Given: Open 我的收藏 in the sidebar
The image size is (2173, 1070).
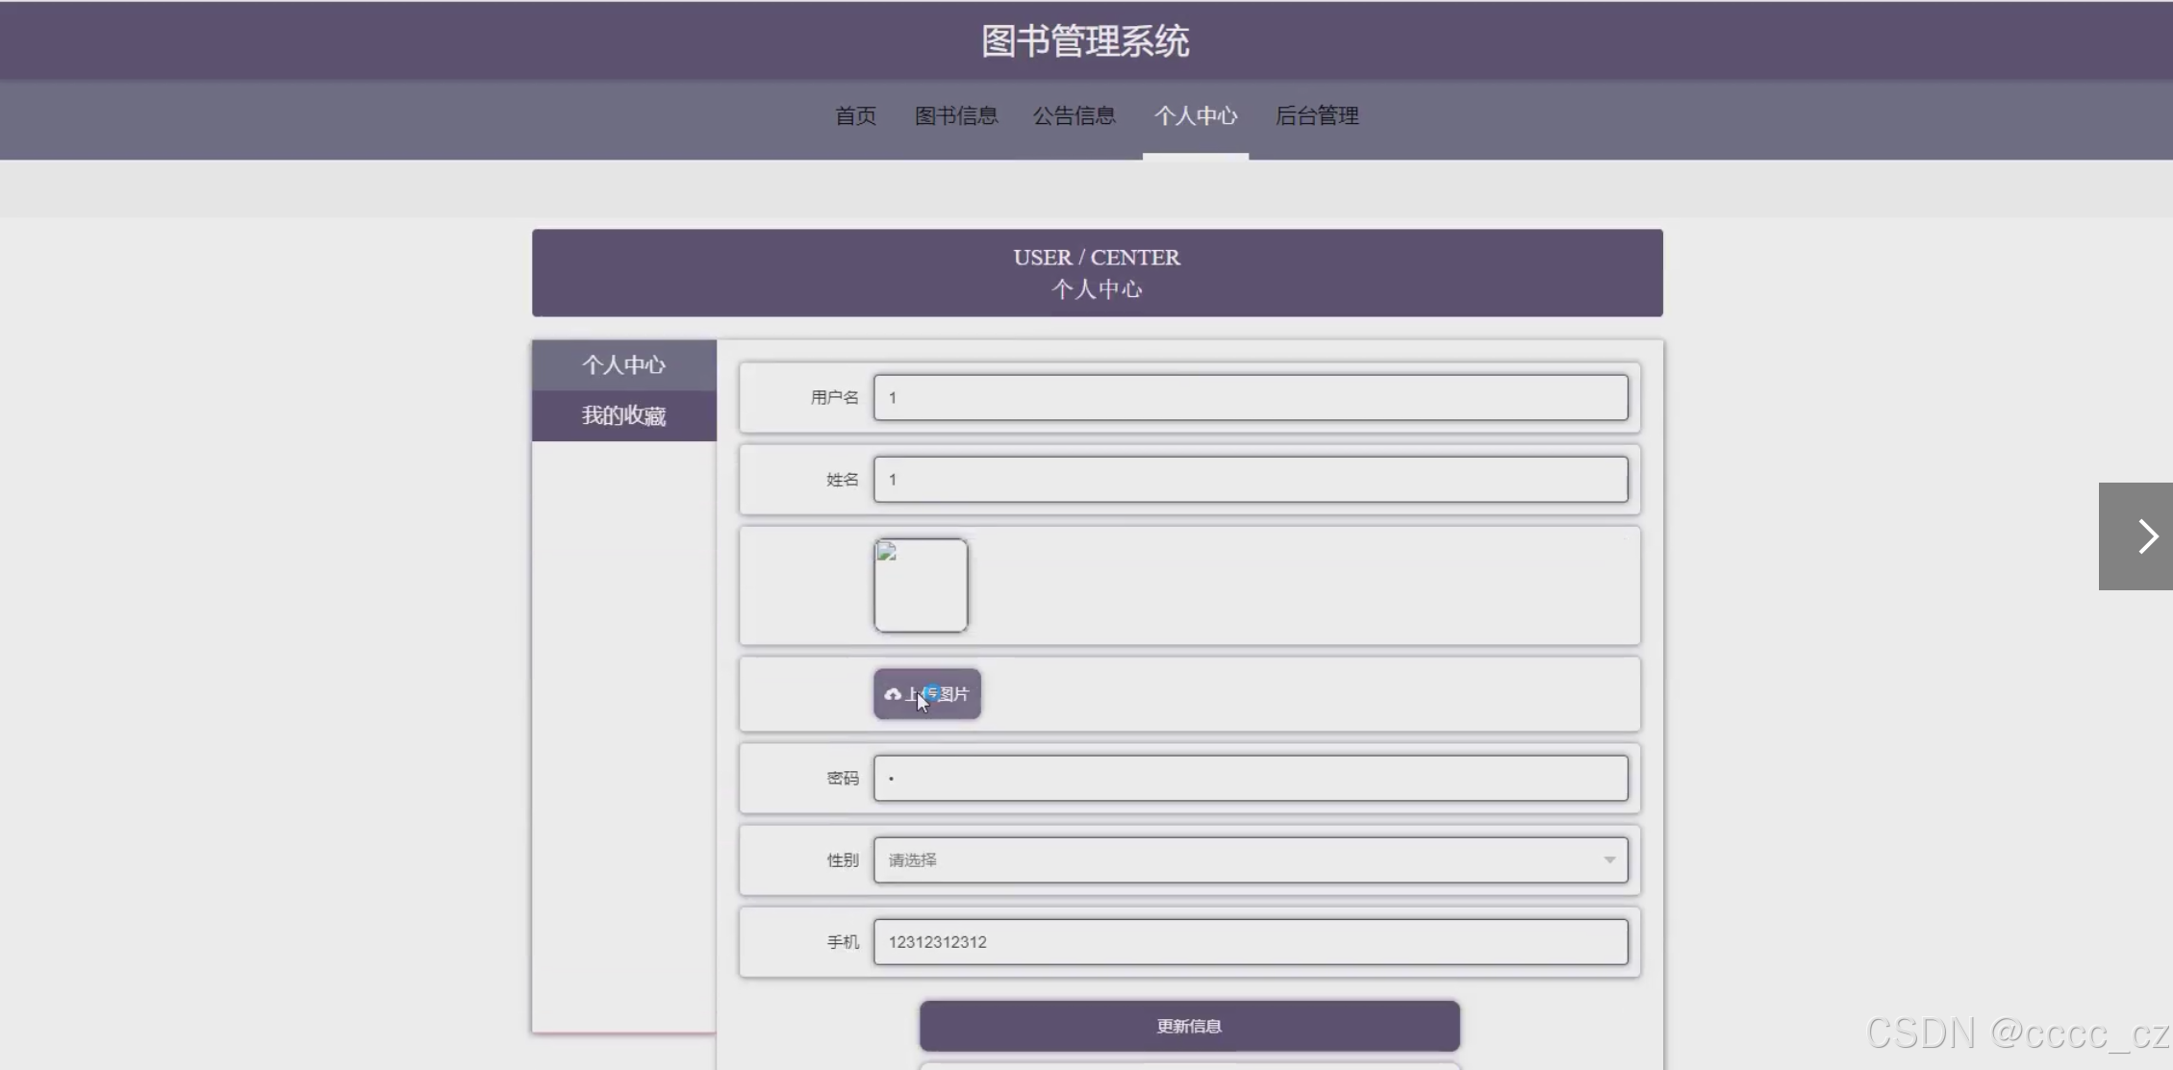Looking at the screenshot, I should pyautogui.click(x=623, y=416).
